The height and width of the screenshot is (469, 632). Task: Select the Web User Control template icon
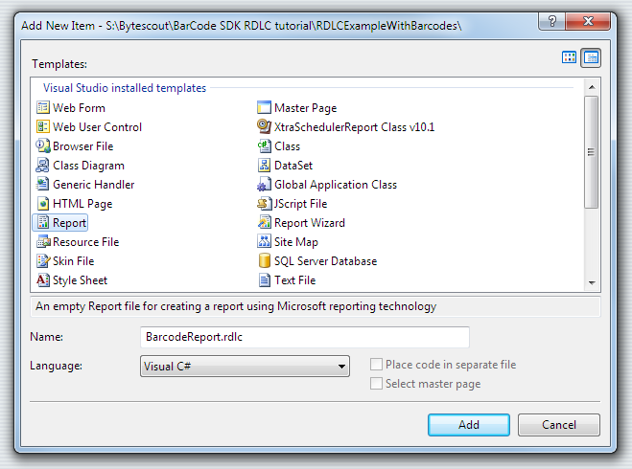click(x=43, y=126)
